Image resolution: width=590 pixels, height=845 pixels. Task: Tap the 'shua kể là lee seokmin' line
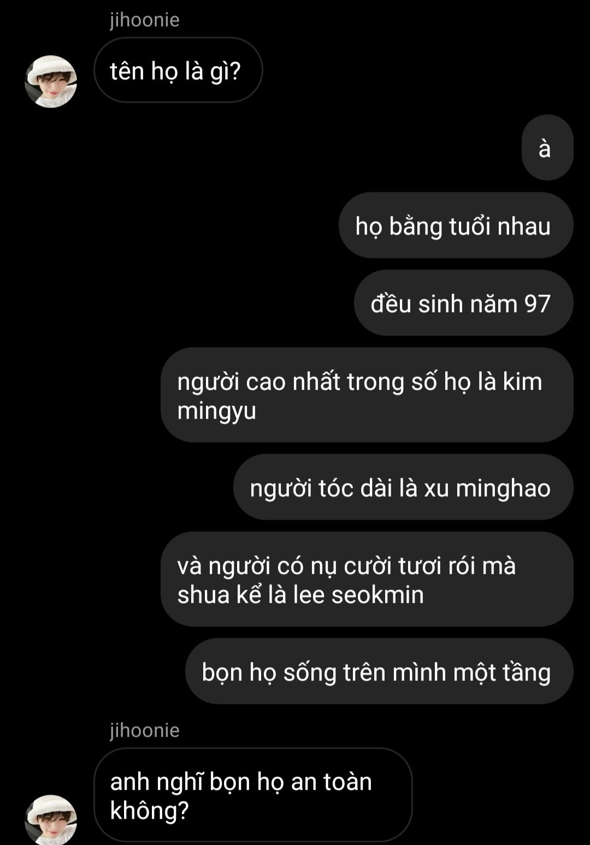point(300,595)
